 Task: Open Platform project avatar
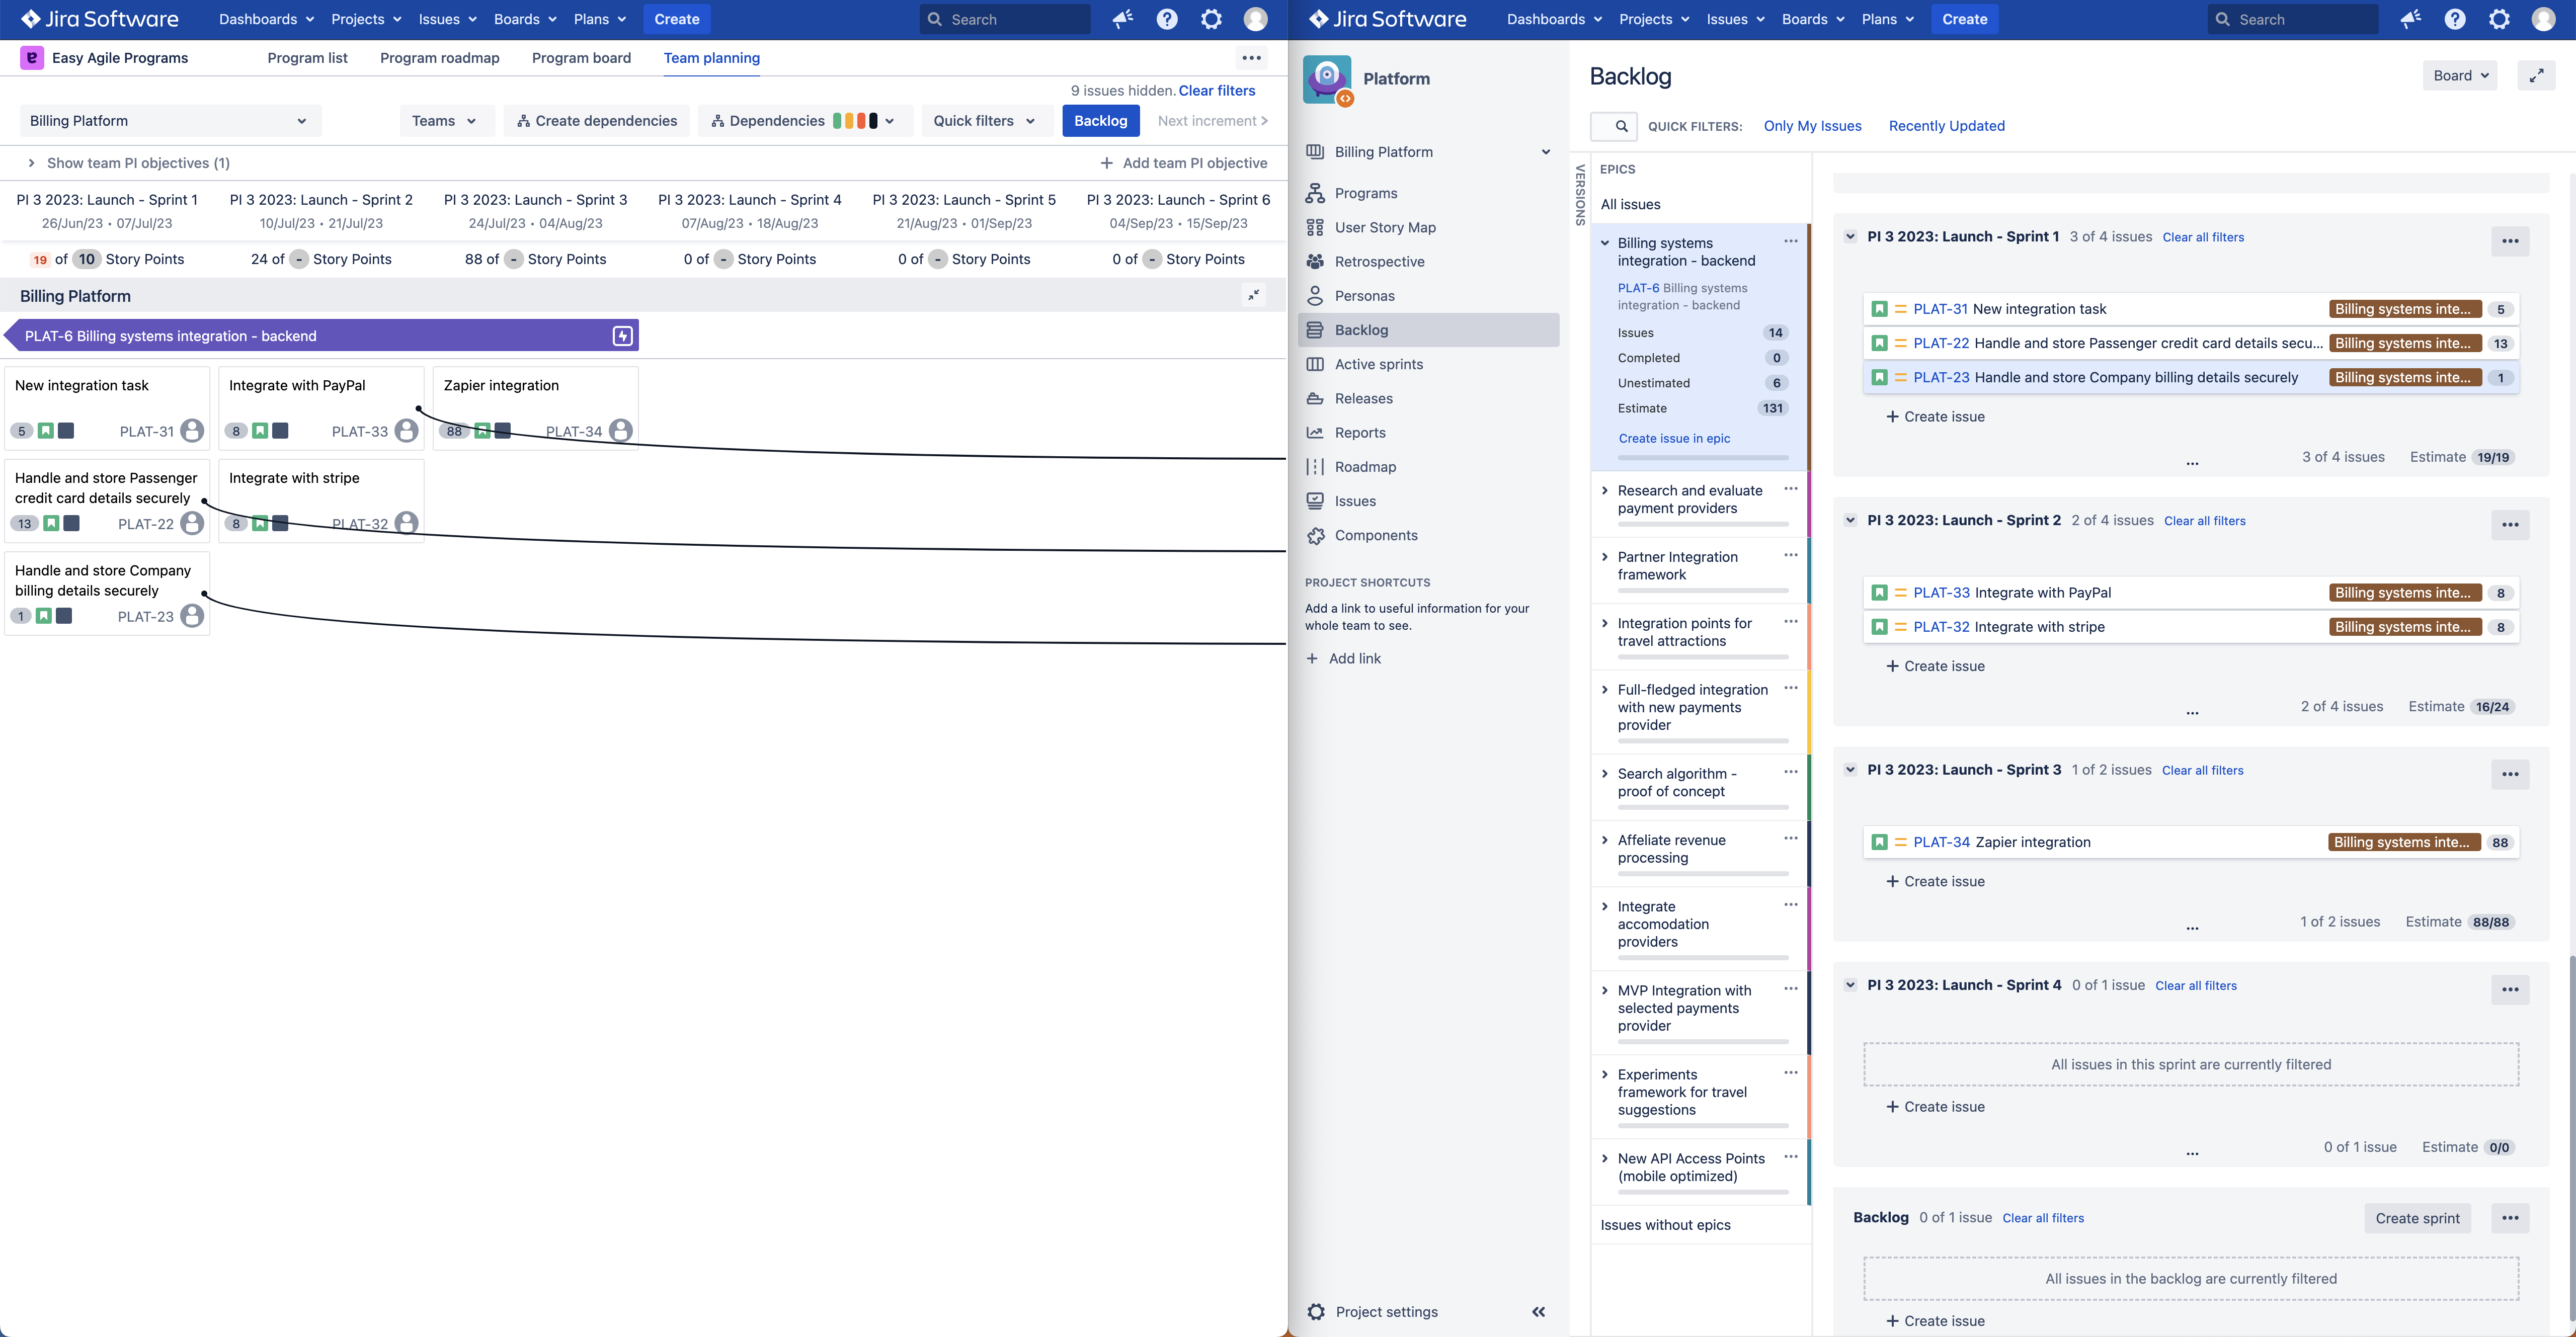(x=1328, y=80)
